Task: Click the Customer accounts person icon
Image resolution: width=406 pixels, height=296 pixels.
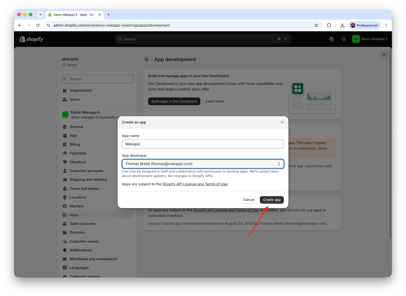Action: [x=65, y=171]
